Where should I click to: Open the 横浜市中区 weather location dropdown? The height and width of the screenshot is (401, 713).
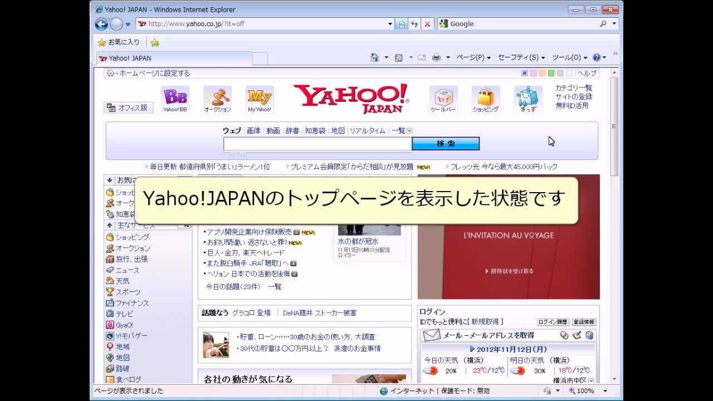(x=591, y=381)
